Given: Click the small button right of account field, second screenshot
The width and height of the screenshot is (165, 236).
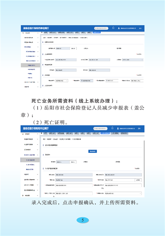Looking at the screenshot, I should click(x=138, y=180).
